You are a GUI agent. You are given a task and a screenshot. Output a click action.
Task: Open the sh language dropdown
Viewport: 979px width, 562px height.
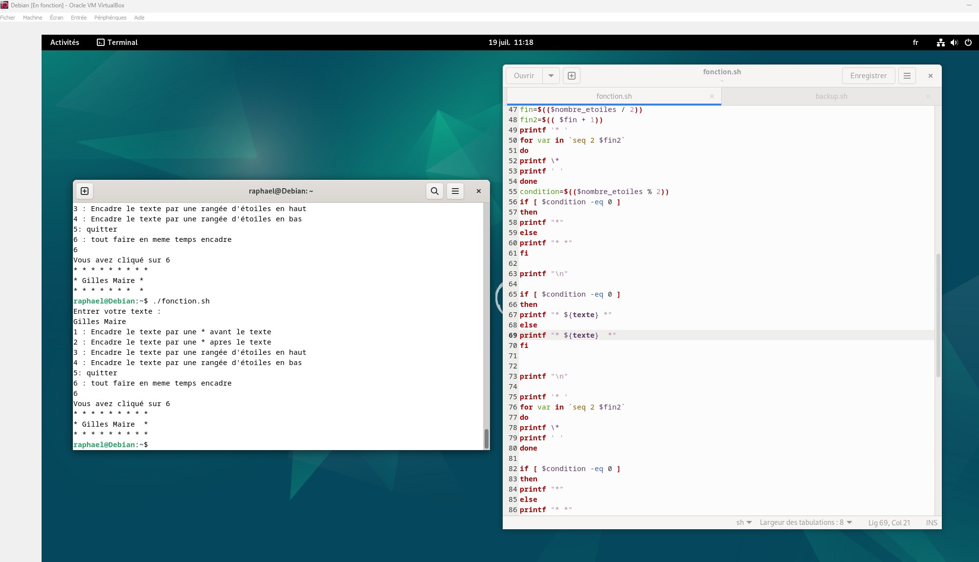point(744,522)
